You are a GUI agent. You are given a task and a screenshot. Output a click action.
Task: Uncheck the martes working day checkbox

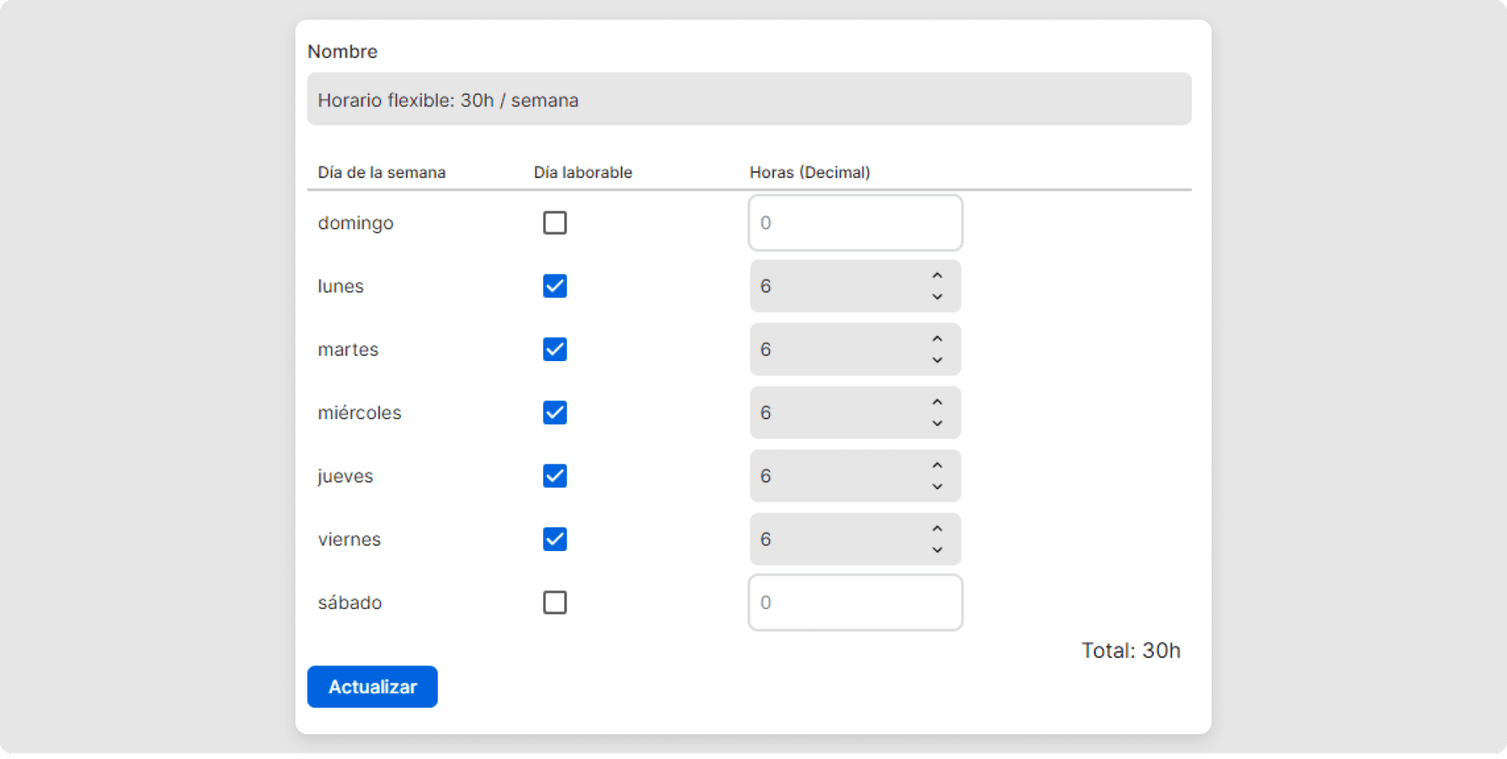coord(555,349)
